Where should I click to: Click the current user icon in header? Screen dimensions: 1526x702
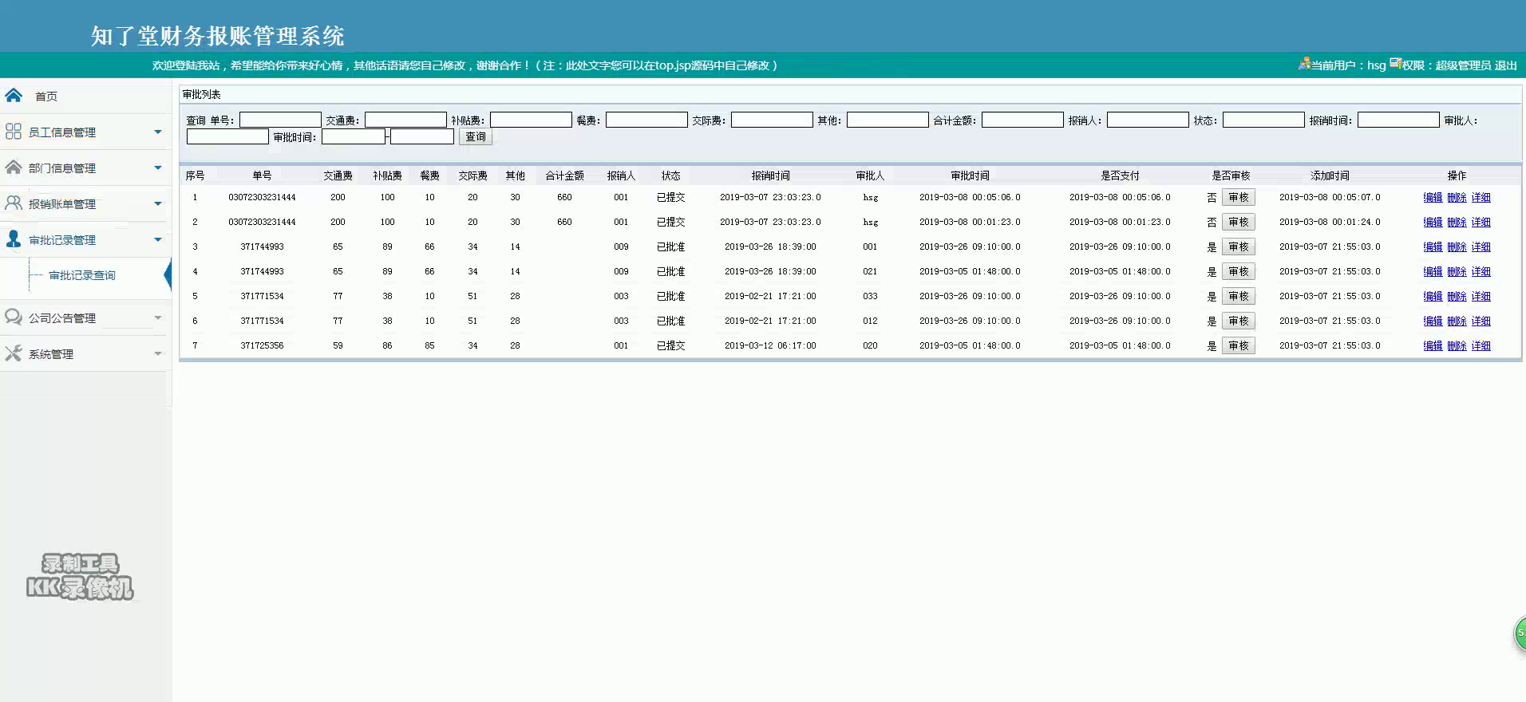(1304, 63)
